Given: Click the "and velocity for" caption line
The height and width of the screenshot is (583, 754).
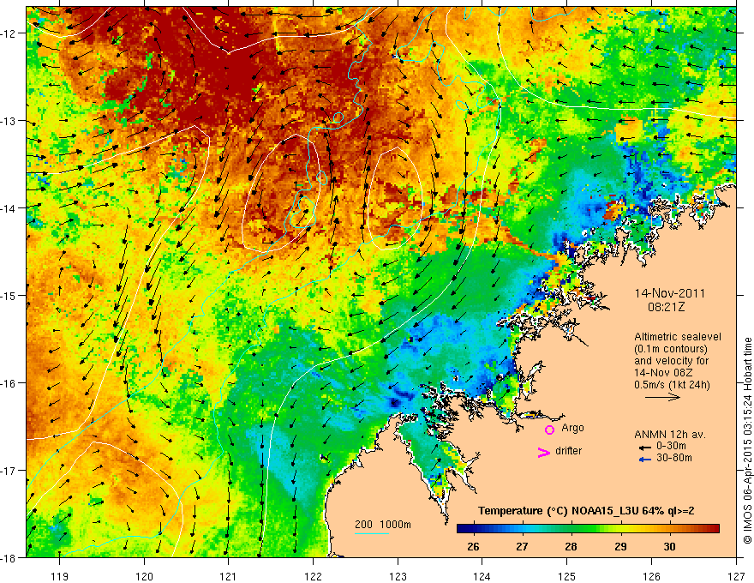Looking at the screenshot, I should (x=671, y=361).
